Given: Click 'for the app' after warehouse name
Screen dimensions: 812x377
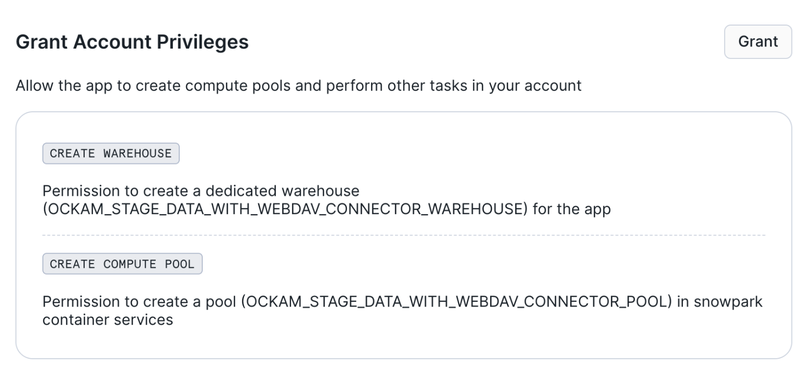Looking at the screenshot, I should tap(572, 209).
